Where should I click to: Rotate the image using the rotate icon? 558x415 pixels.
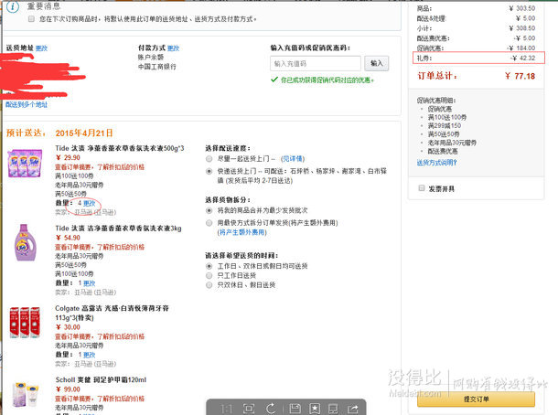[271, 407]
